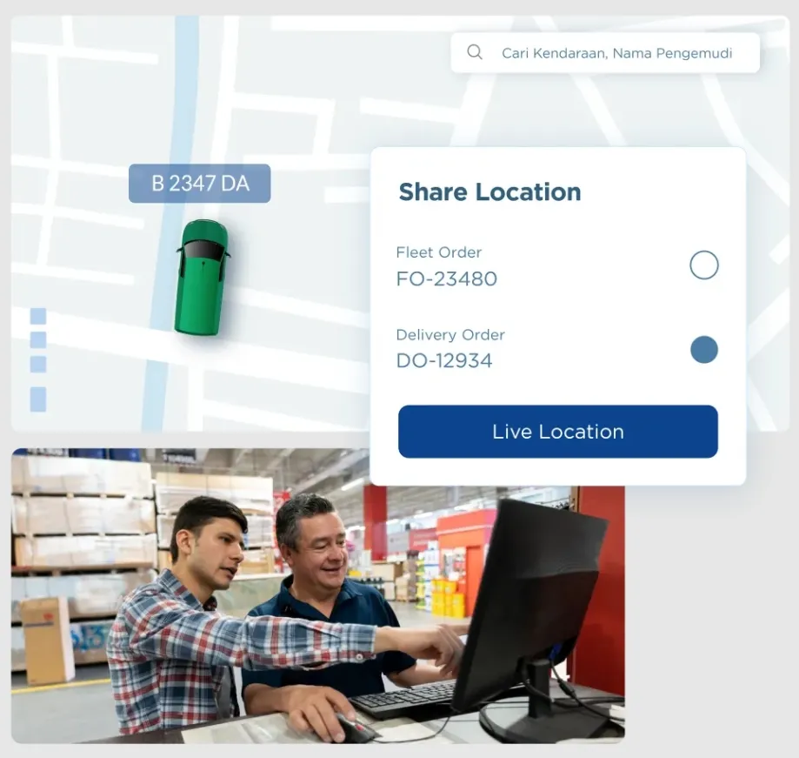Click the DO-12934 order number

pos(444,361)
